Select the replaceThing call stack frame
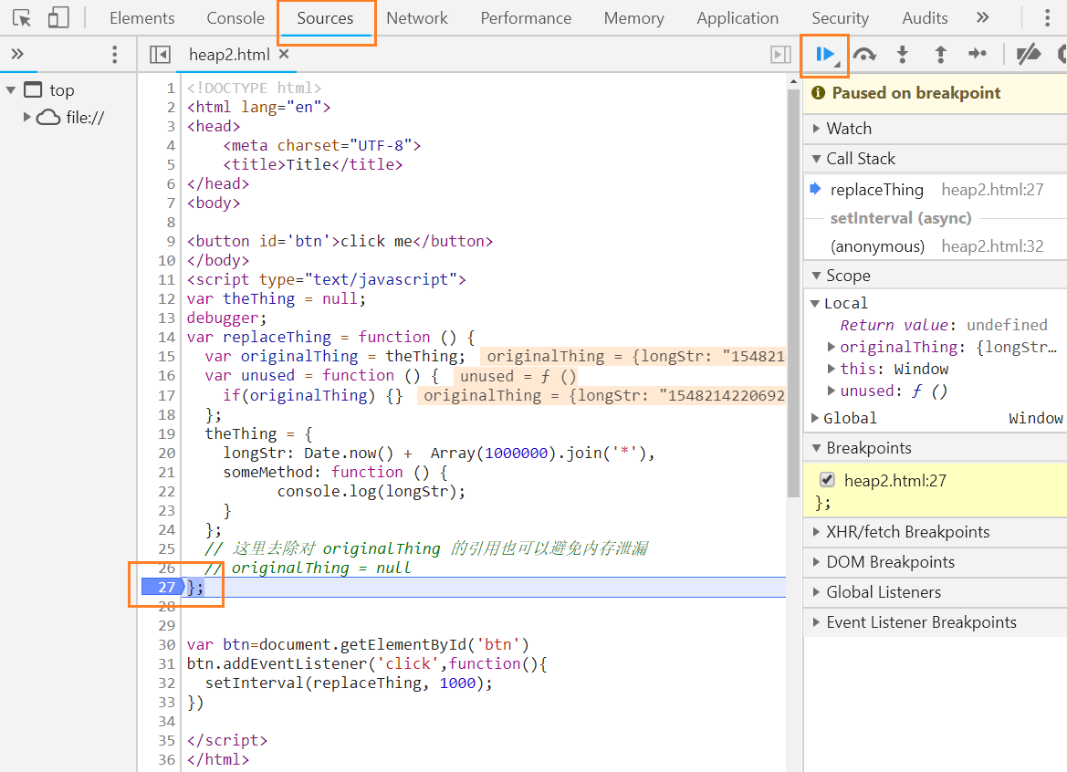The height and width of the screenshot is (772, 1067). pos(876,190)
